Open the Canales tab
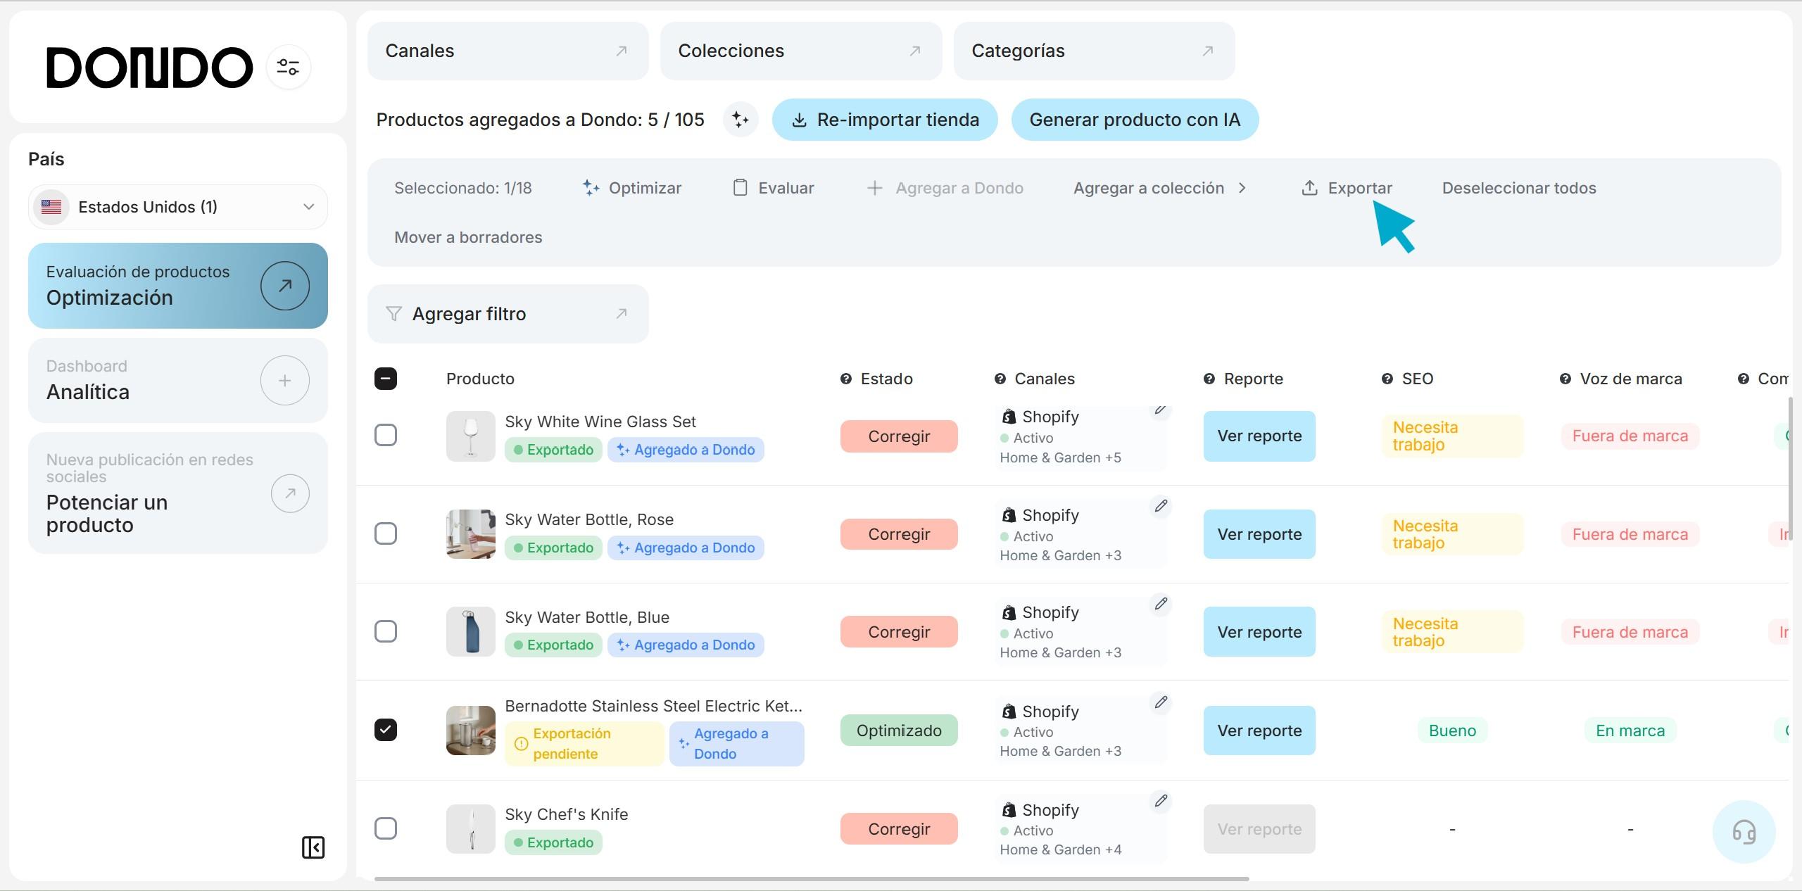1802x891 pixels. 508,51
